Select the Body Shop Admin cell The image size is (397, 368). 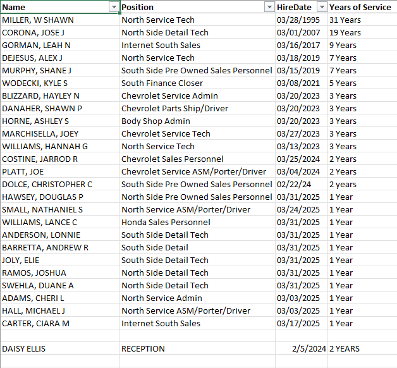[156, 121]
